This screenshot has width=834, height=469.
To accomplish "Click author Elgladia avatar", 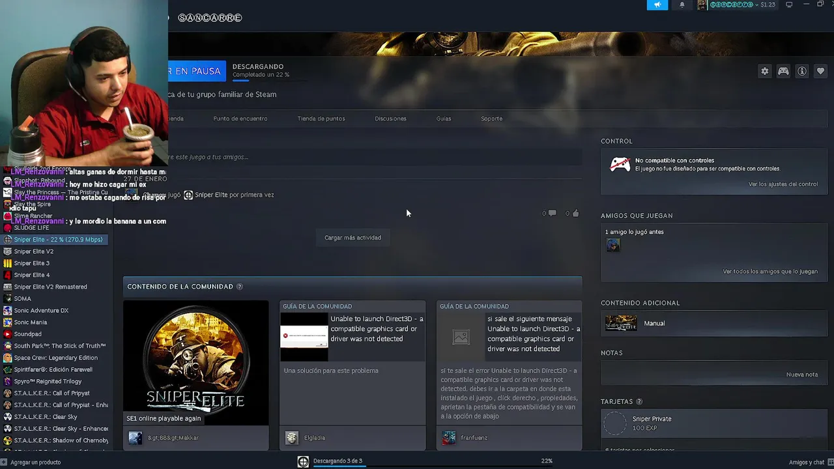I will (x=291, y=438).
